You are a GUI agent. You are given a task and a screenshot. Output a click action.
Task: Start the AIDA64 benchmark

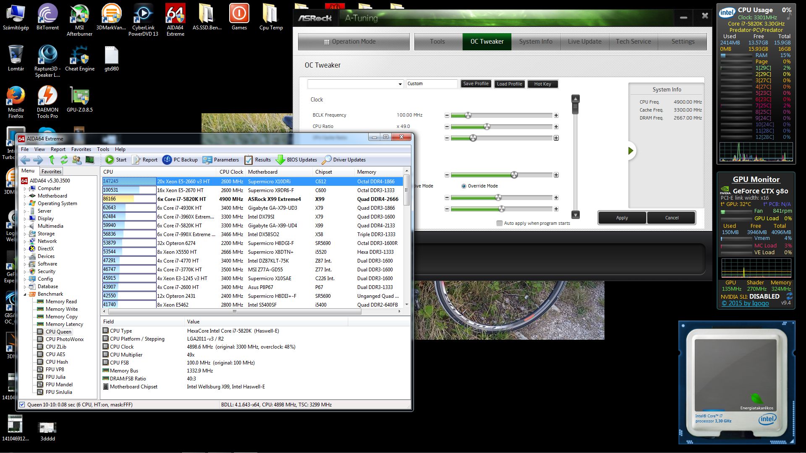coord(116,160)
